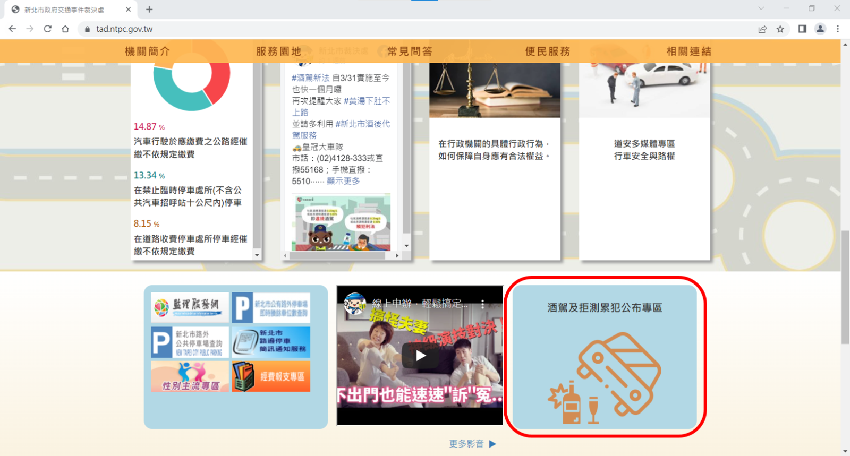Reload the page with the refresh icon
The image size is (850, 456).
[48, 29]
